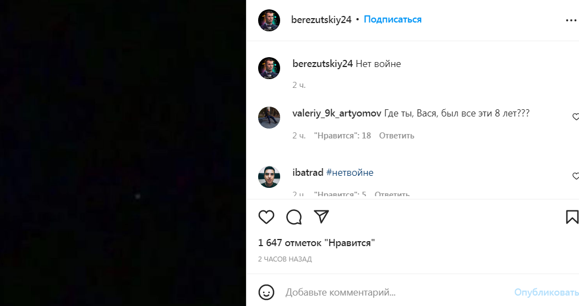Click Ответить under valeriy_9k_artyomov's comment
The width and height of the screenshot is (579, 306).
397,136
